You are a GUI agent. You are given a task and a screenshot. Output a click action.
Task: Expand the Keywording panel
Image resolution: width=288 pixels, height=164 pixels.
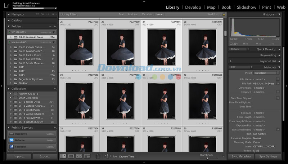[x=279, y=55]
